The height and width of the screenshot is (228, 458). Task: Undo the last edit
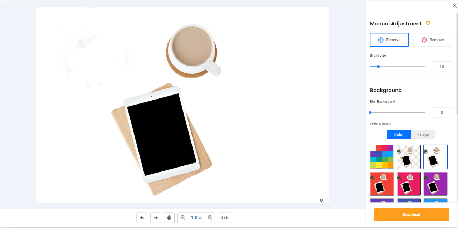[x=142, y=218]
